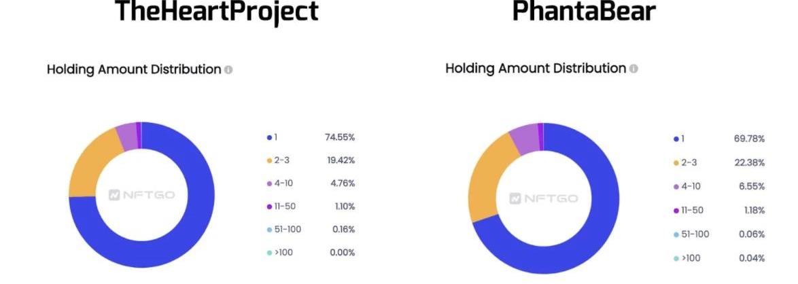The width and height of the screenshot is (798, 284).
Task: Select the 11-50 legend dot under TheHeartProject
Action: tap(269, 207)
